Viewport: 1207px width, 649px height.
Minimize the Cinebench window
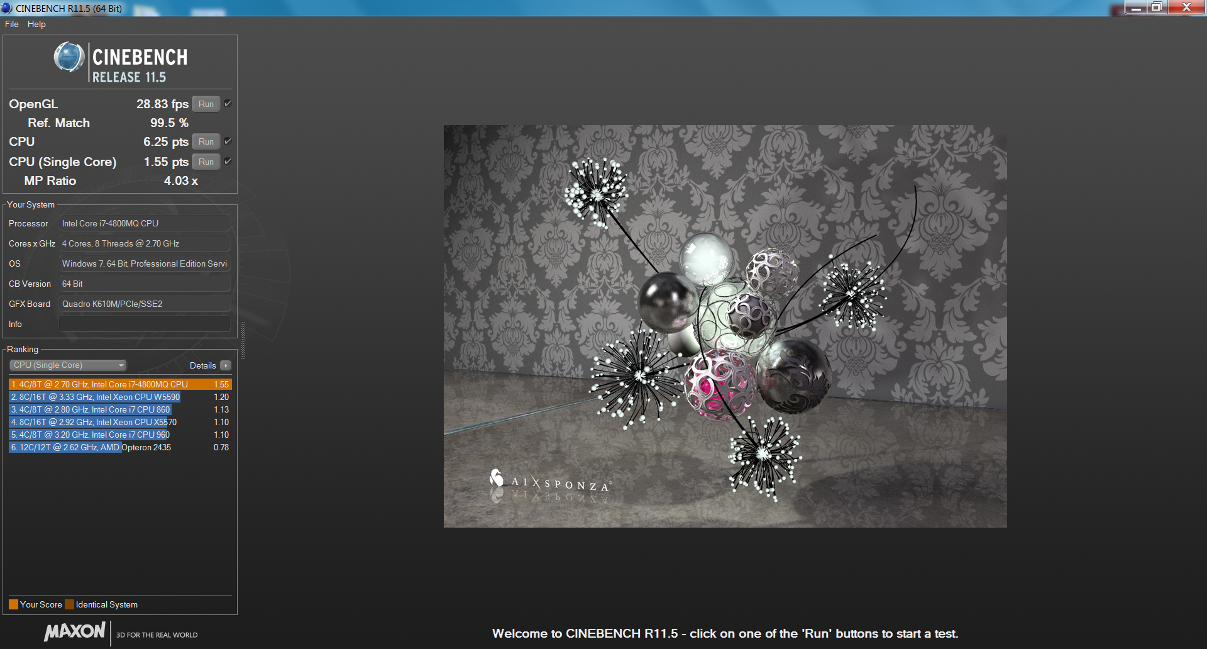(1136, 8)
